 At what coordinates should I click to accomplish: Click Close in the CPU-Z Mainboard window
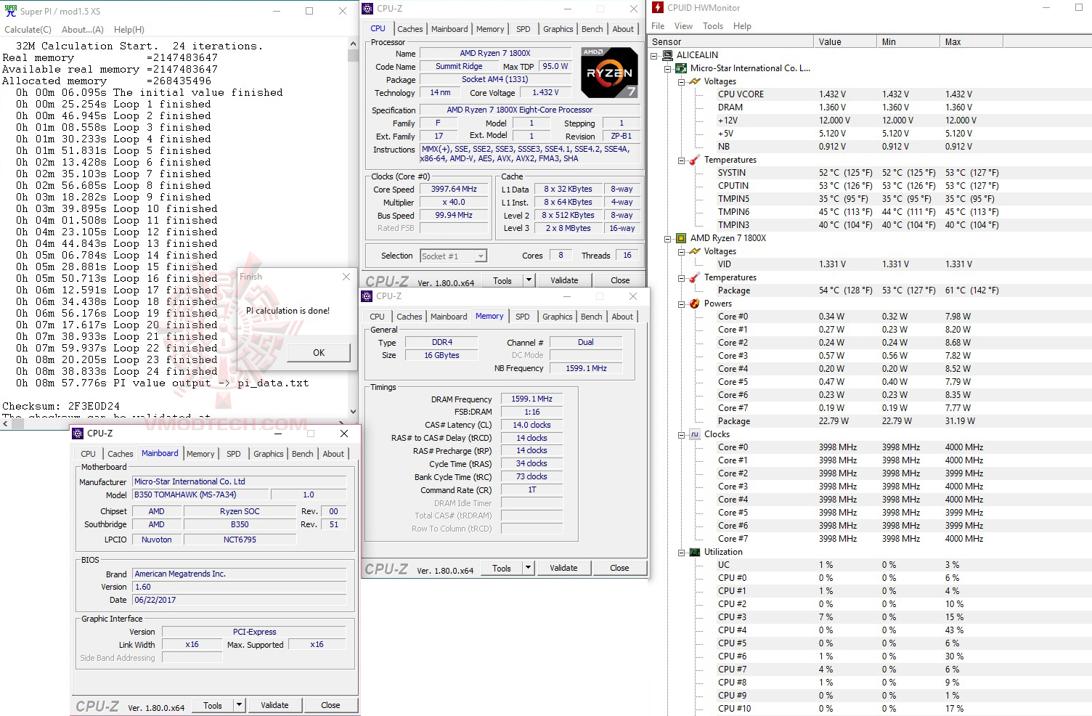click(x=330, y=705)
